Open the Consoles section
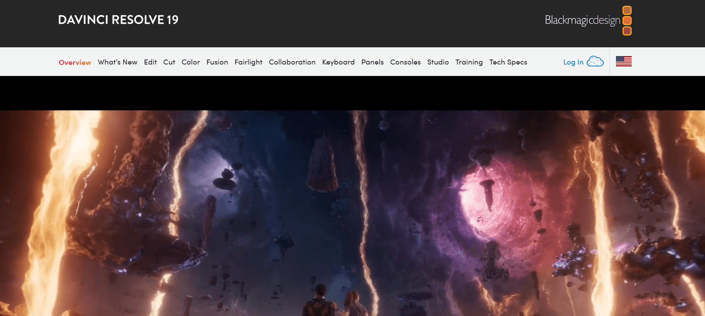 (405, 62)
